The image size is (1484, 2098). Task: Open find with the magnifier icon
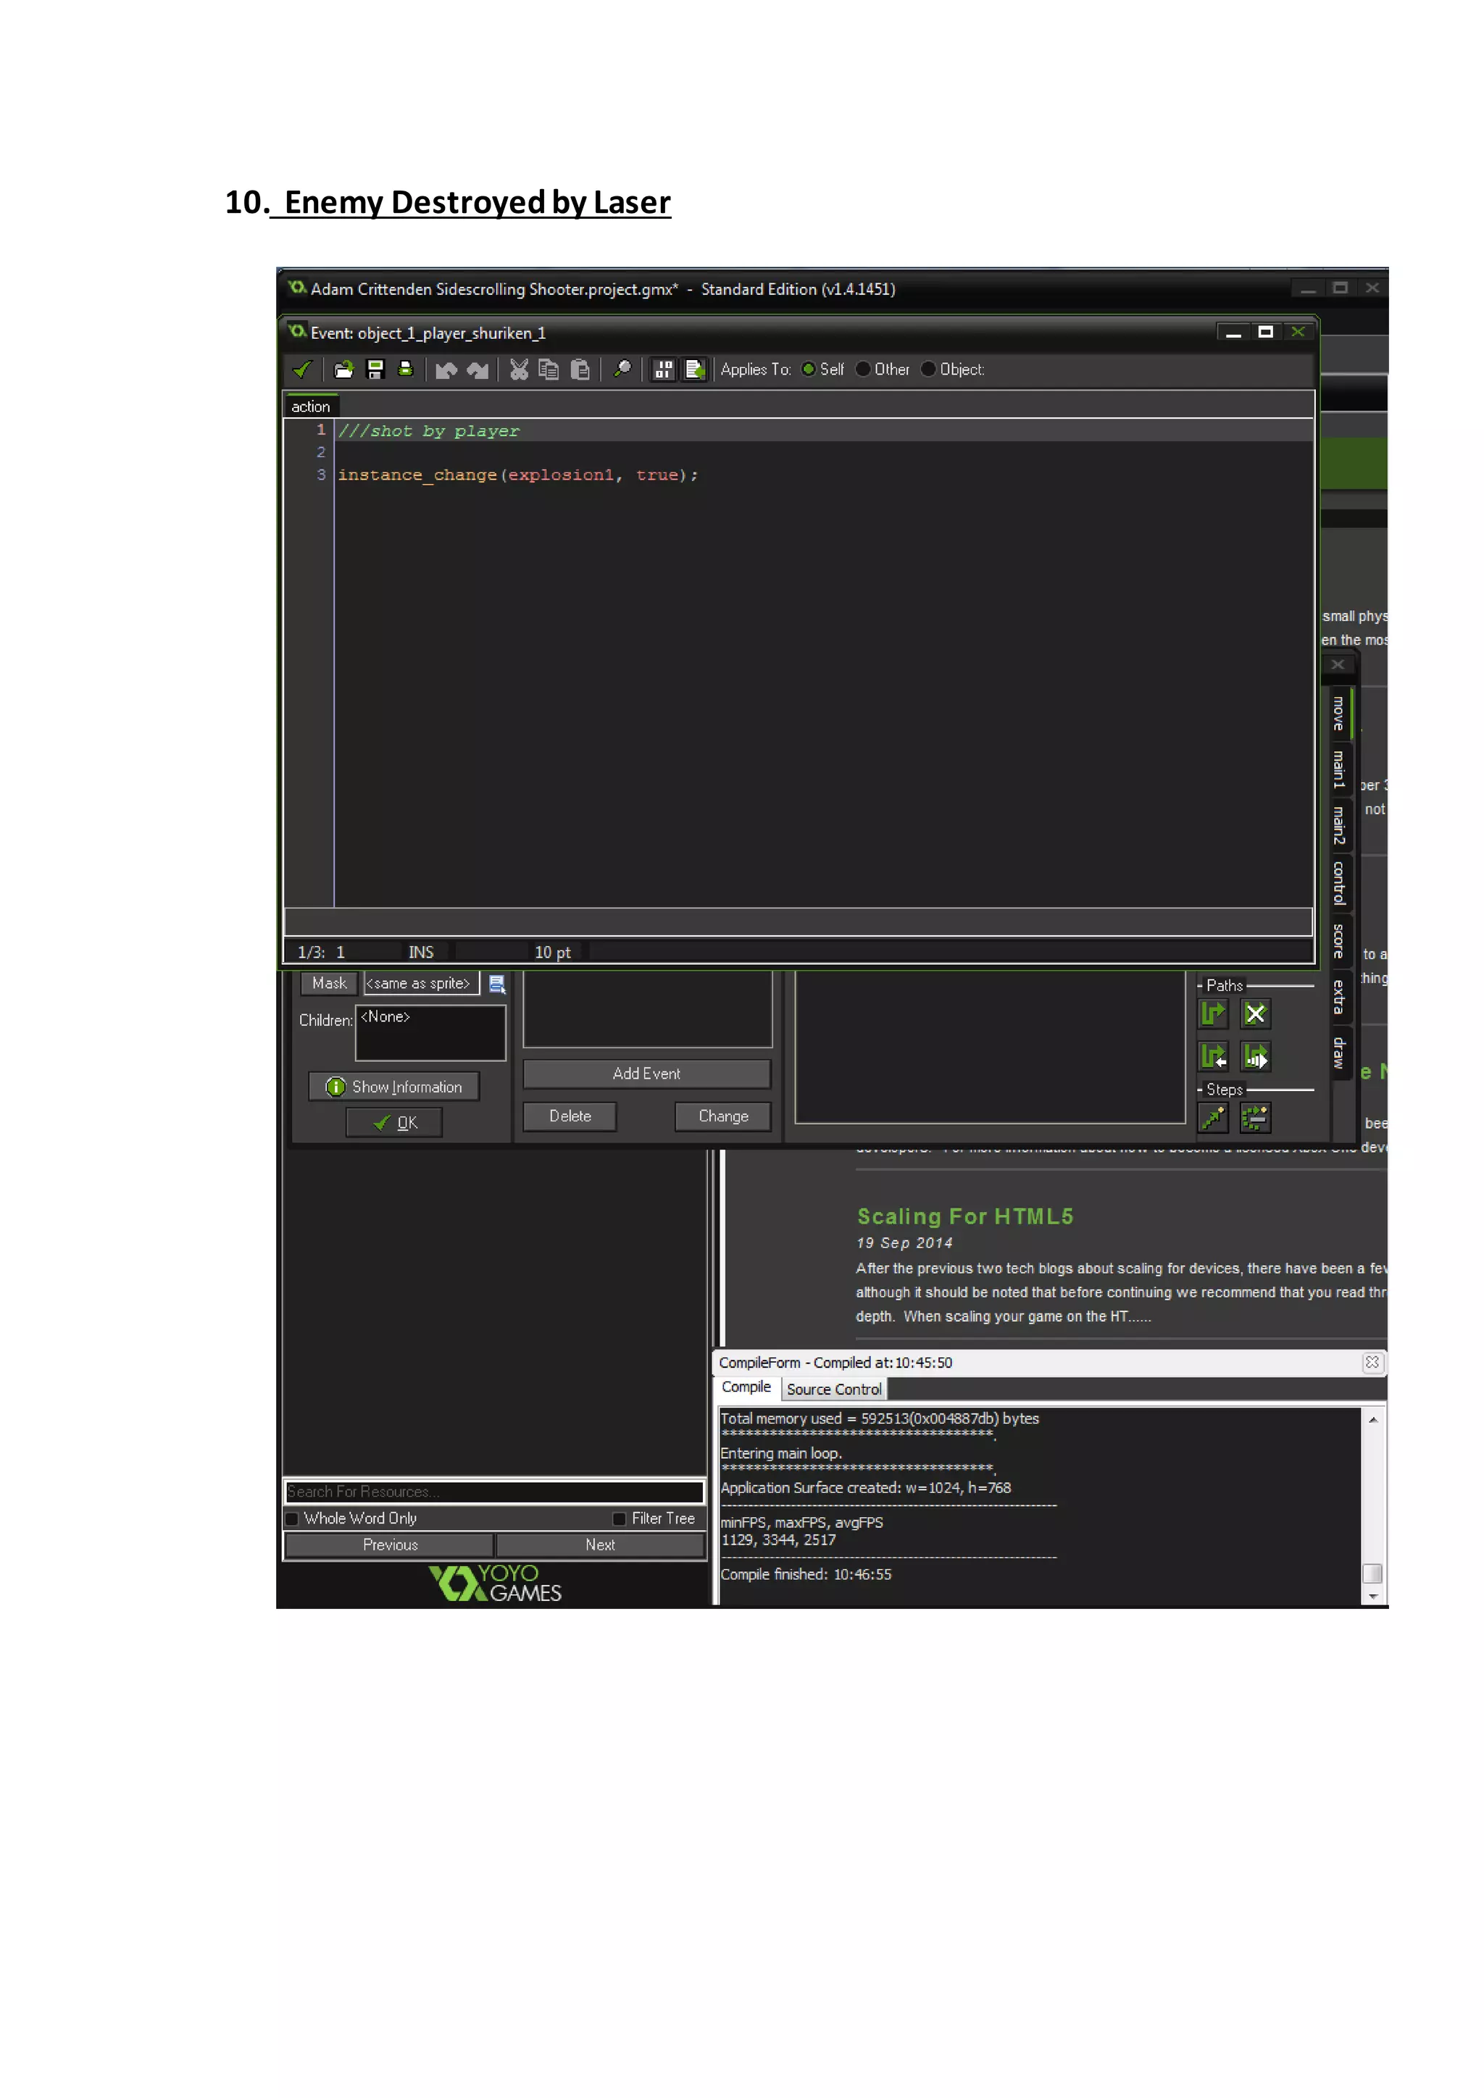622,369
